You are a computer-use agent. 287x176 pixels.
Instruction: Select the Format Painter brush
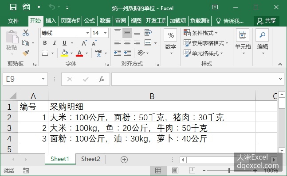point(26,53)
